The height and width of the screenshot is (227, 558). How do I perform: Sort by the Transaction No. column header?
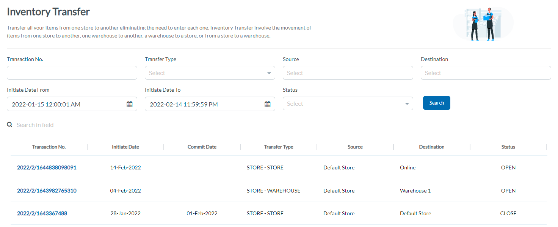pos(49,147)
